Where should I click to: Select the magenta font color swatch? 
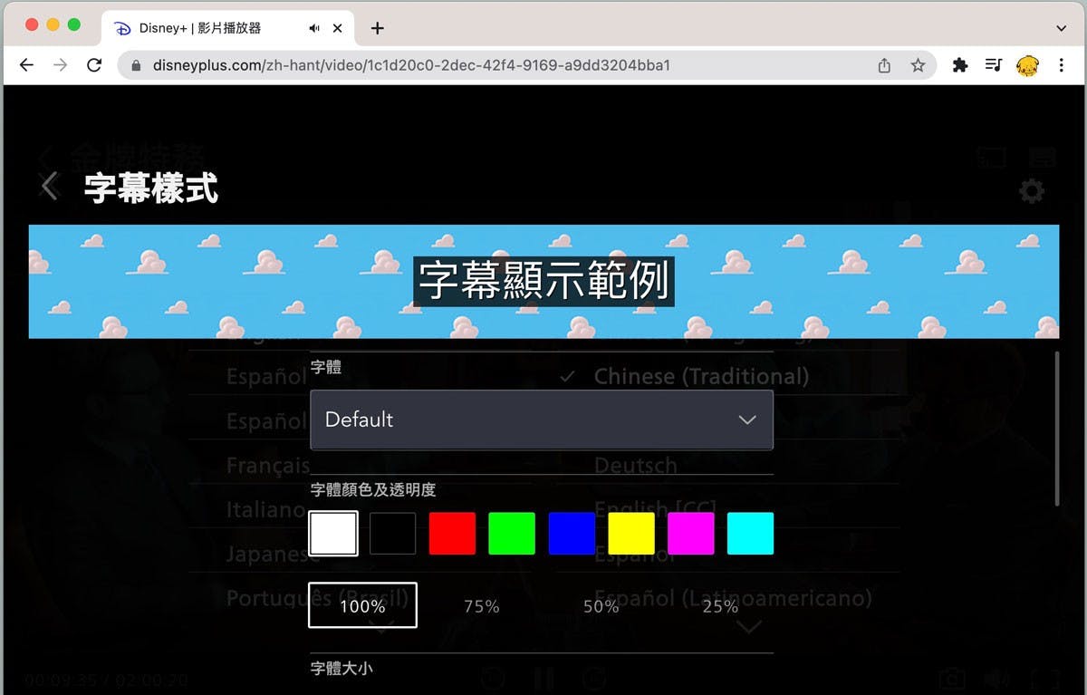pyautogui.click(x=690, y=533)
